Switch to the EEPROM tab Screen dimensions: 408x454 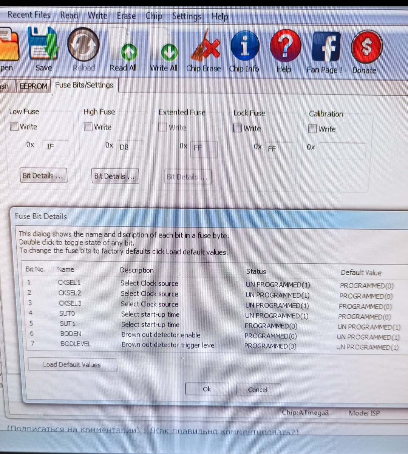coord(34,86)
